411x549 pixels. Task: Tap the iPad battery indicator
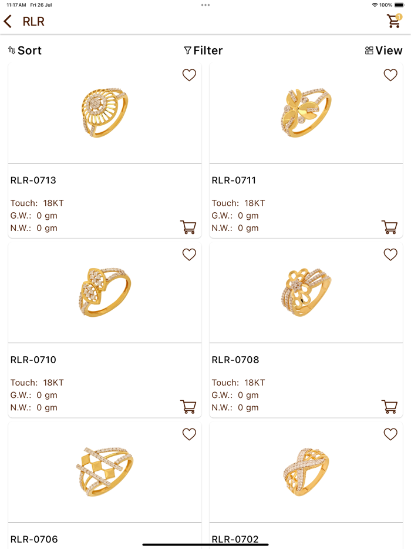coord(399,4)
